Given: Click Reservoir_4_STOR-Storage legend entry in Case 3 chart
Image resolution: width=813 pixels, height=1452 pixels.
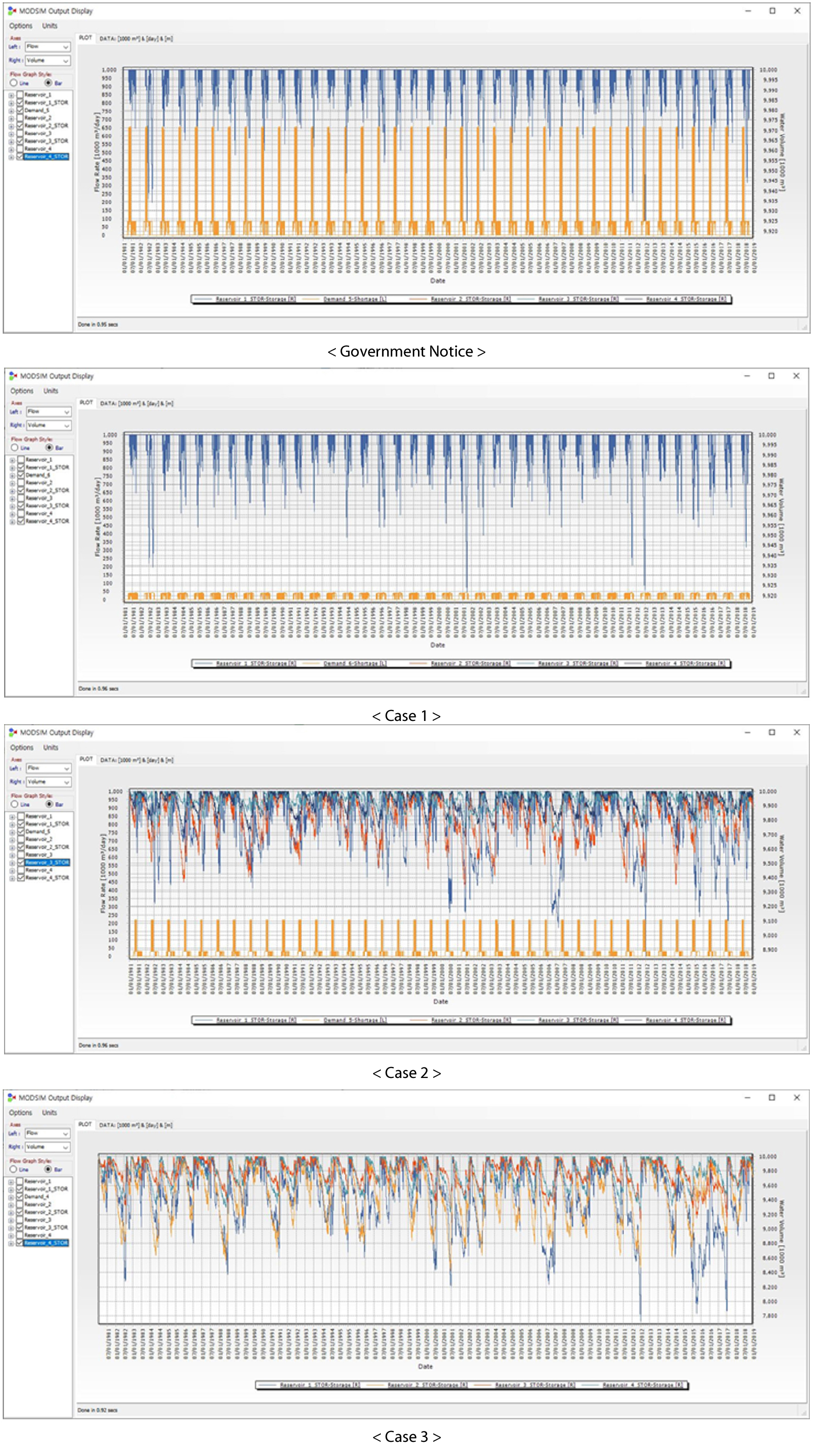Looking at the screenshot, I should pyautogui.click(x=633, y=1385).
